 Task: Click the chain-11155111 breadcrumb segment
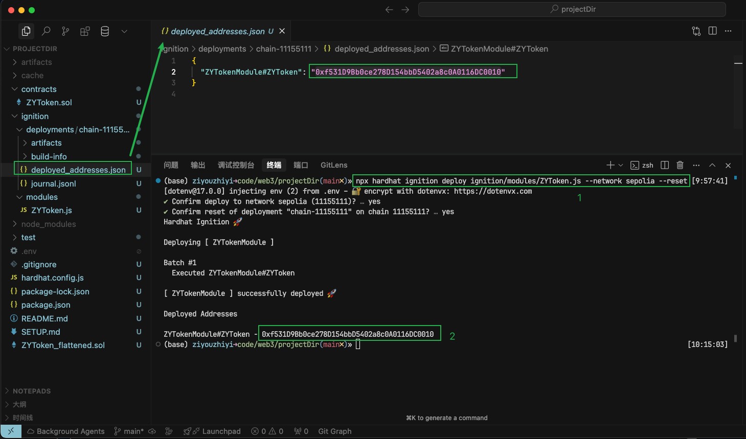pyautogui.click(x=283, y=49)
